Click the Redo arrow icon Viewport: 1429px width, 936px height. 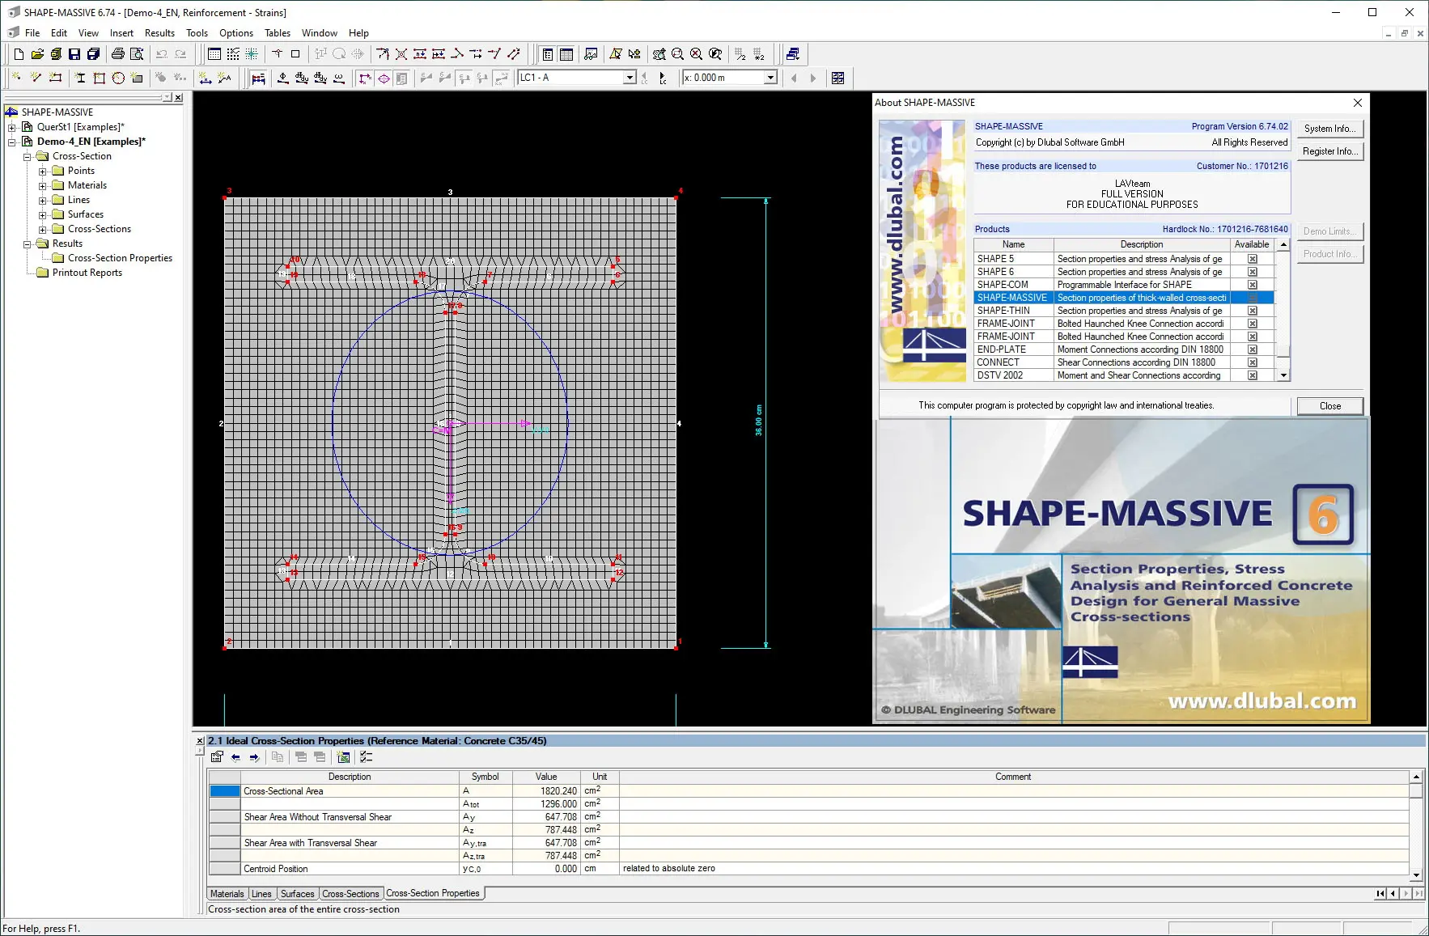point(180,54)
